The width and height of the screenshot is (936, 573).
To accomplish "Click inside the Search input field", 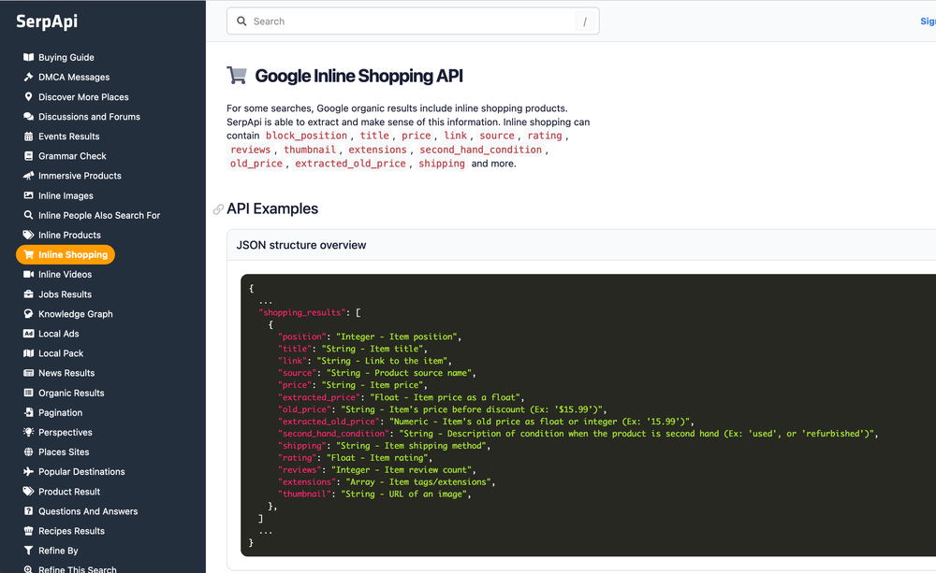I will pos(374,21).
